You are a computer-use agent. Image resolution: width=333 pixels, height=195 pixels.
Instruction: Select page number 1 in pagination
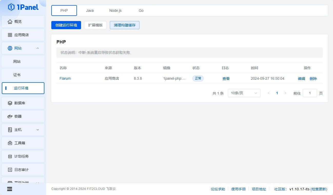click(277, 93)
